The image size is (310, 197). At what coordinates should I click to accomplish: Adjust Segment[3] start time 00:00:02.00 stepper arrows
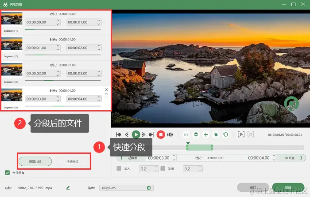58,73
